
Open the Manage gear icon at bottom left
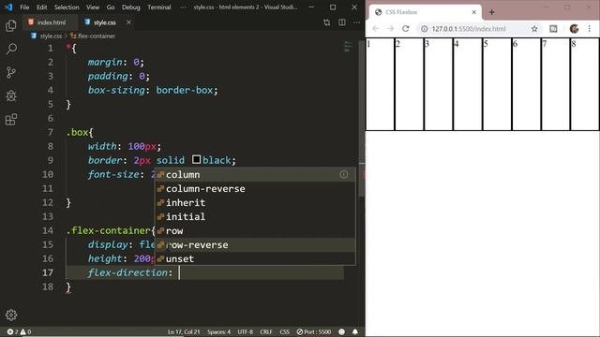[x=11, y=315]
